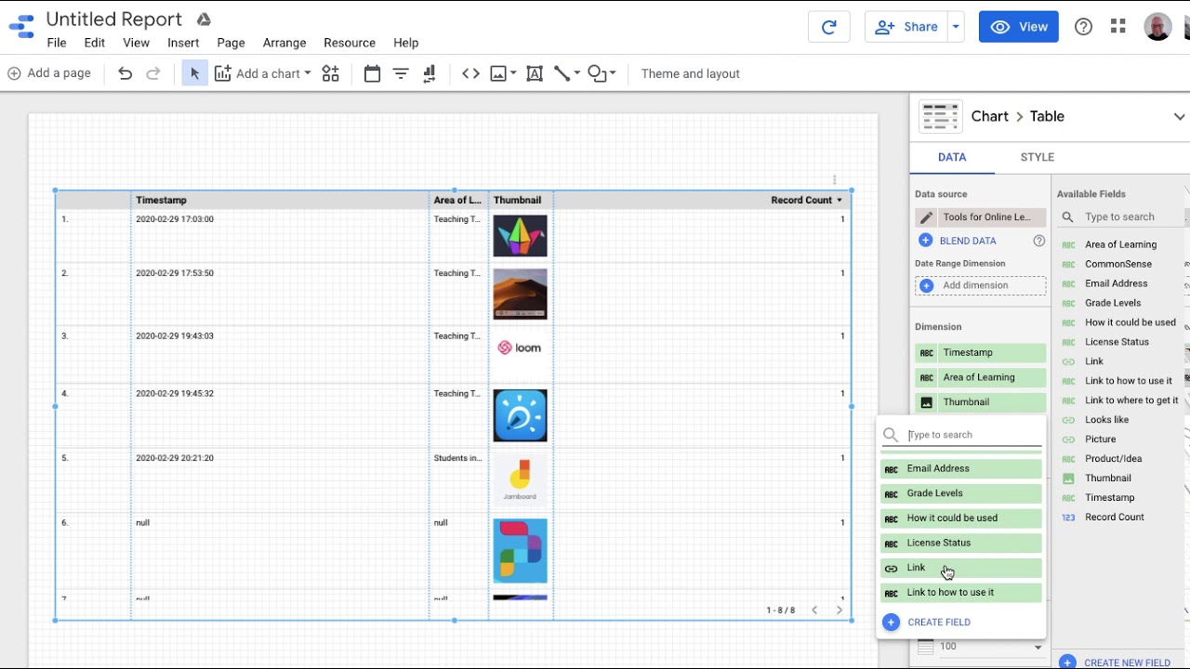Click the blue View button
The width and height of the screenshot is (1190, 669).
click(x=1019, y=27)
